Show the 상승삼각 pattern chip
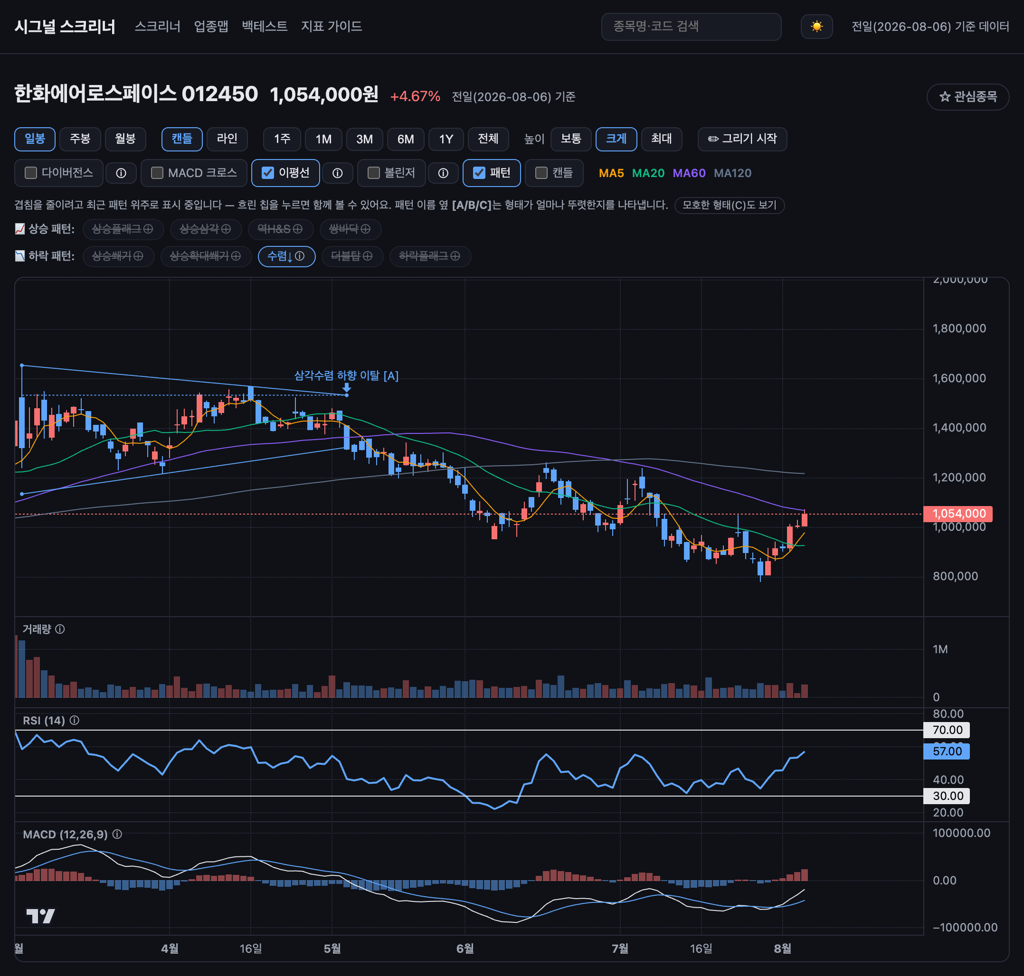1024x976 pixels. pyautogui.click(x=206, y=229)
